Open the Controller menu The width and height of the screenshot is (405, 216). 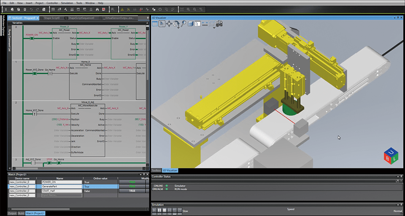[x=52, y=3]
